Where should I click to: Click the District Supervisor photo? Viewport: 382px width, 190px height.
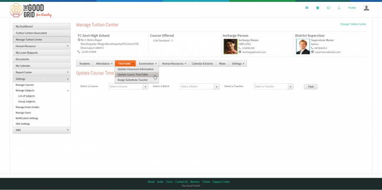303,46
